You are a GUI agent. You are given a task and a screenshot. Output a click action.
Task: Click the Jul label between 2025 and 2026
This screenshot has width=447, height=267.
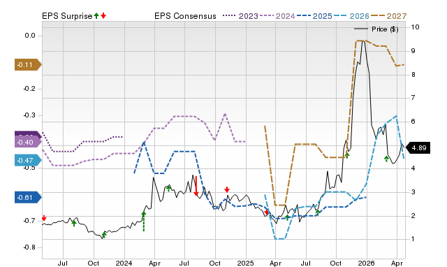click(306, 263)
